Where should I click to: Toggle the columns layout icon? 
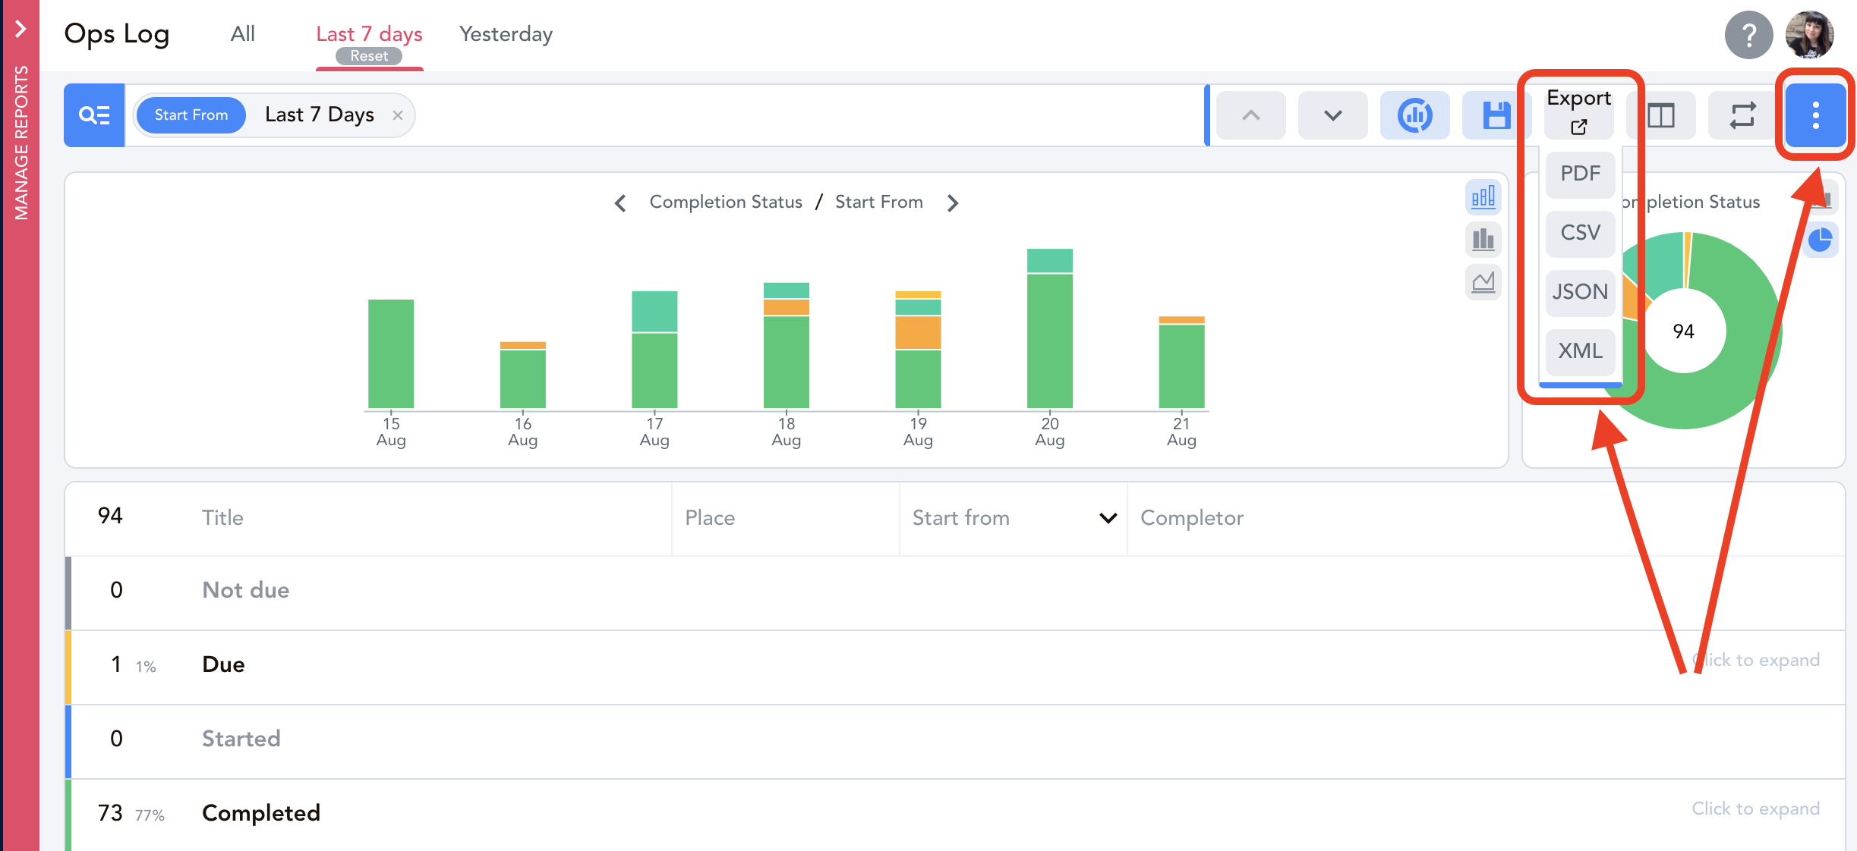[1661, 115]
